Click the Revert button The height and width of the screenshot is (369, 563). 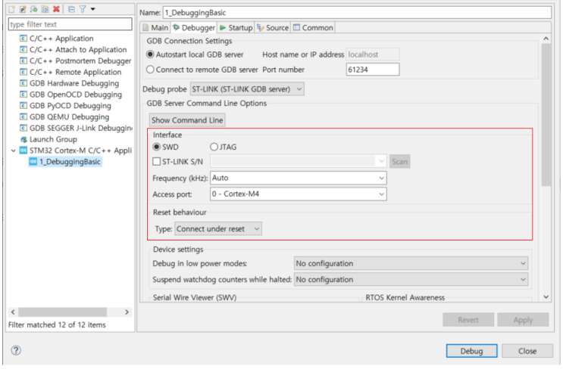(468, 320)
